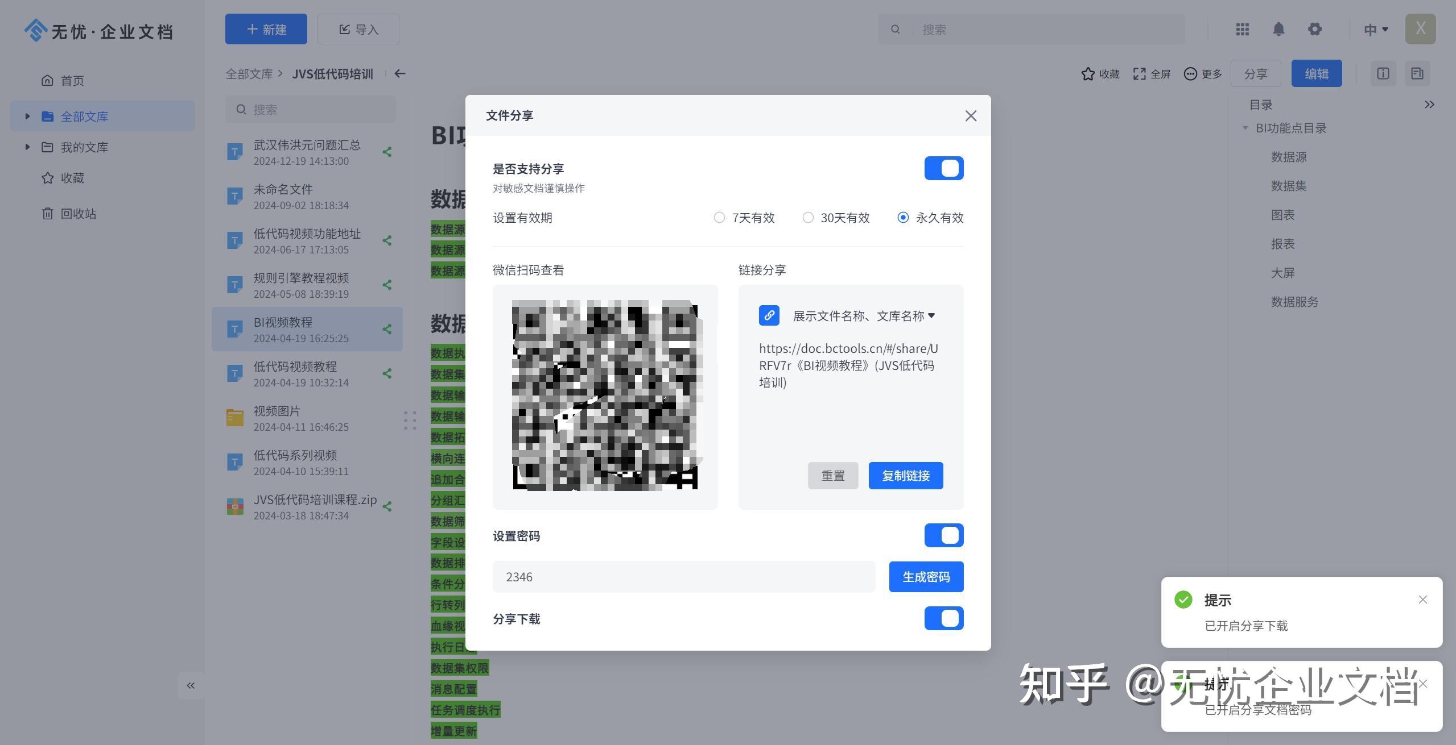Disable the 是否支持分享 toggle
Image resolution: width=1456 pixels, height=745 pixels.
[x=943, y=168]
